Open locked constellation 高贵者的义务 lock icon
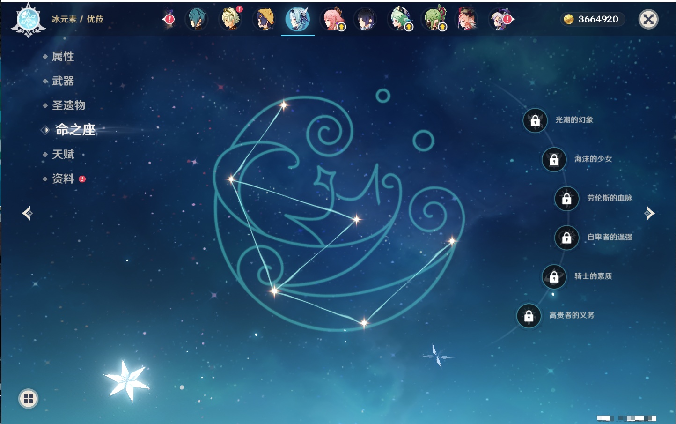 click(x=529, y=316)
